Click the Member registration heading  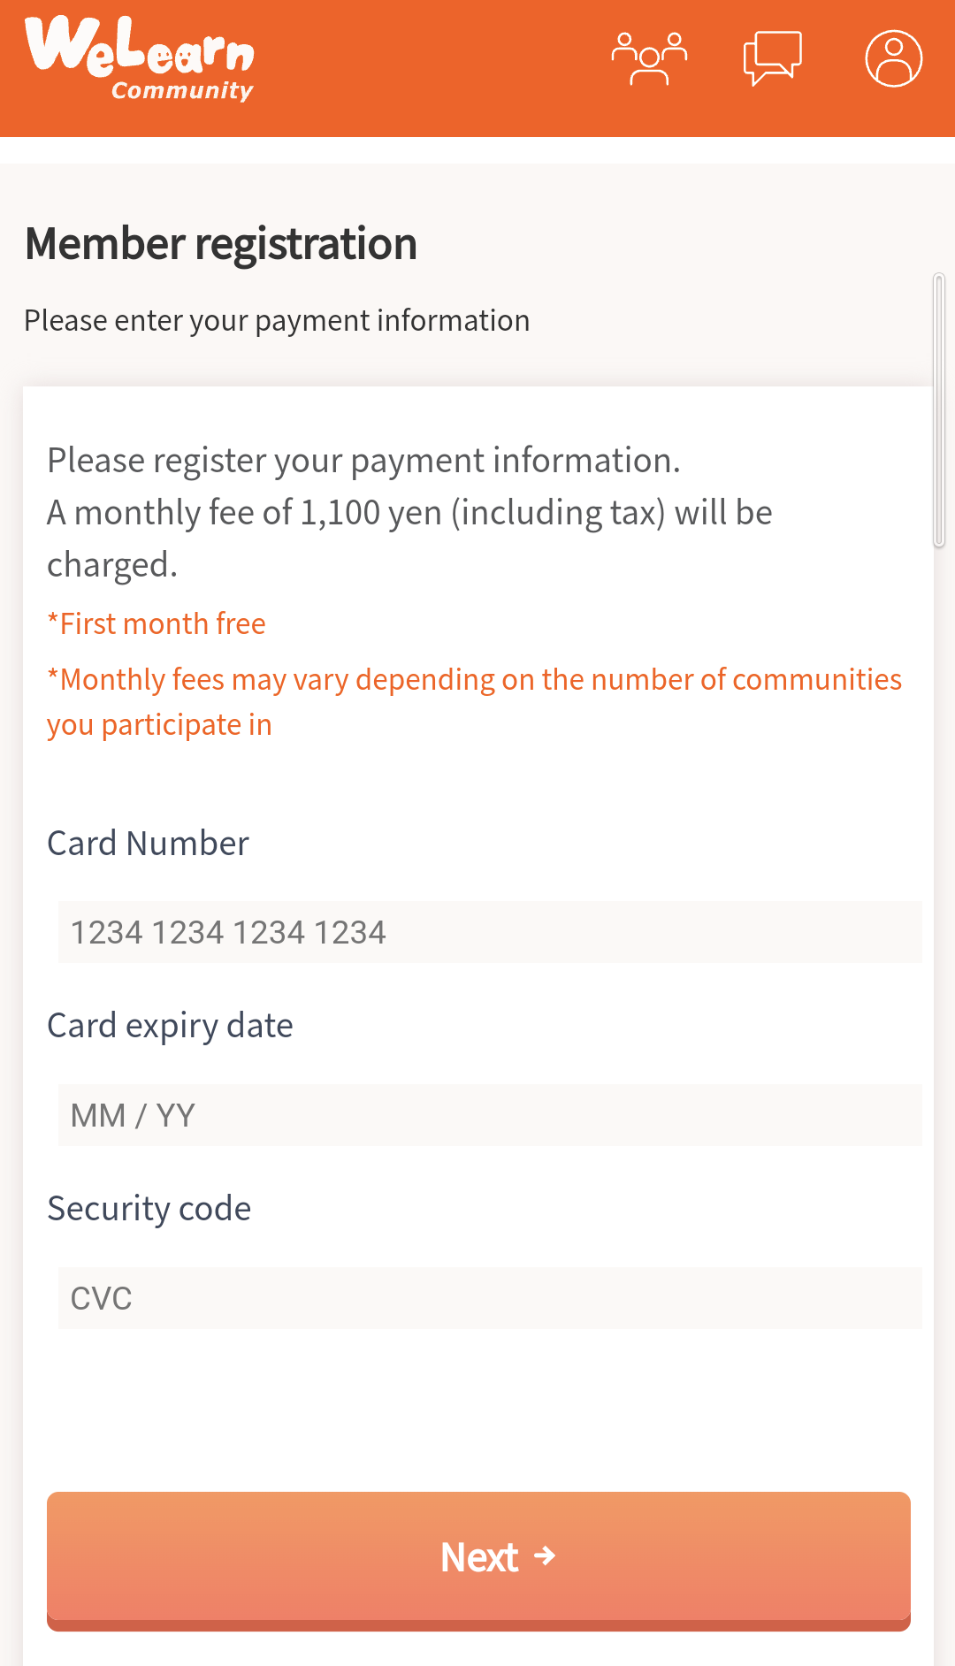tap(221, 244)
